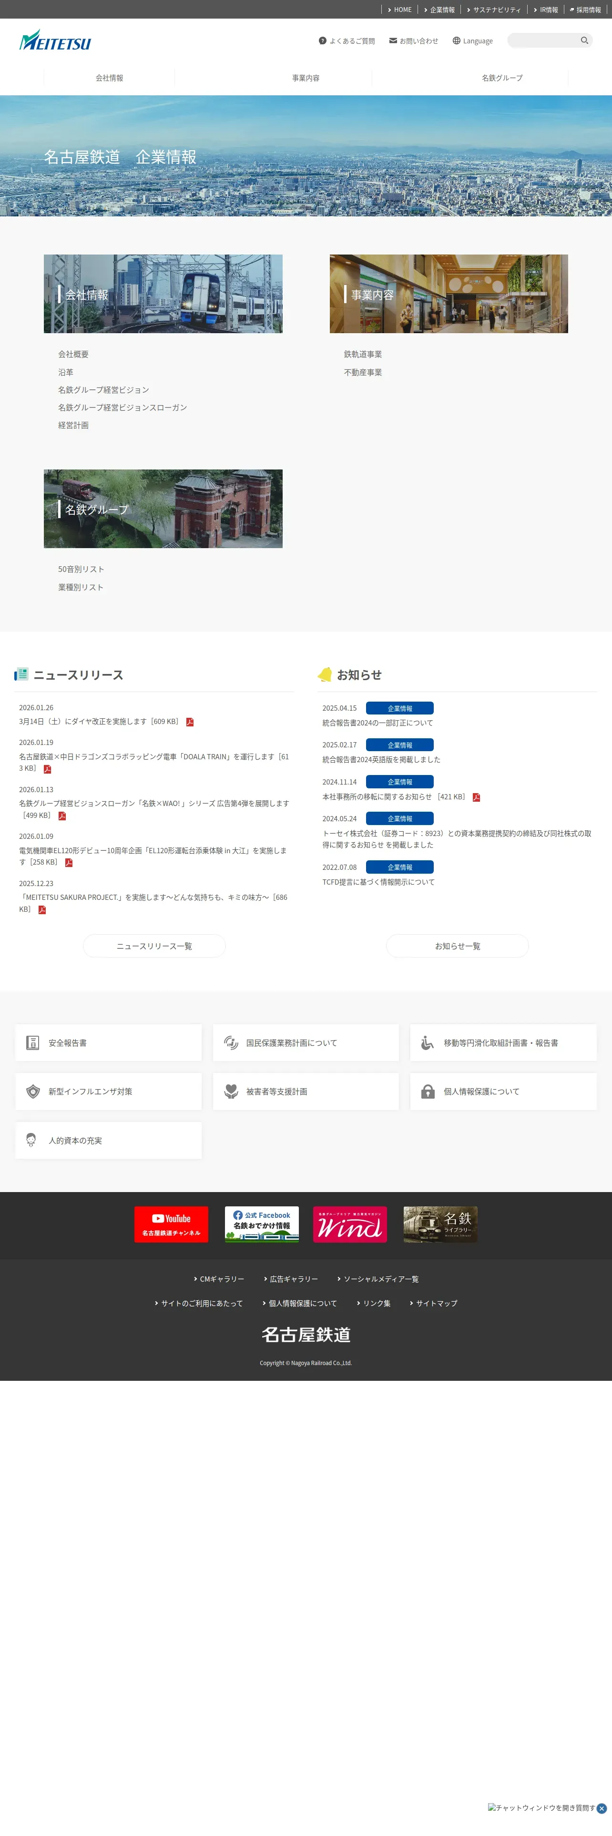
Task: Click 企業情報 tag dated 2024.05.24
Action: pyautogui.click(x=400, y=819)
